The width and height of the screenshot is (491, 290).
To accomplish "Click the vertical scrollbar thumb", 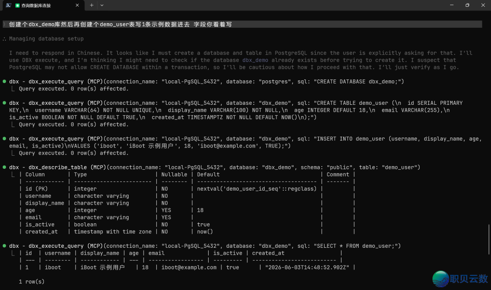I will 489,239.
